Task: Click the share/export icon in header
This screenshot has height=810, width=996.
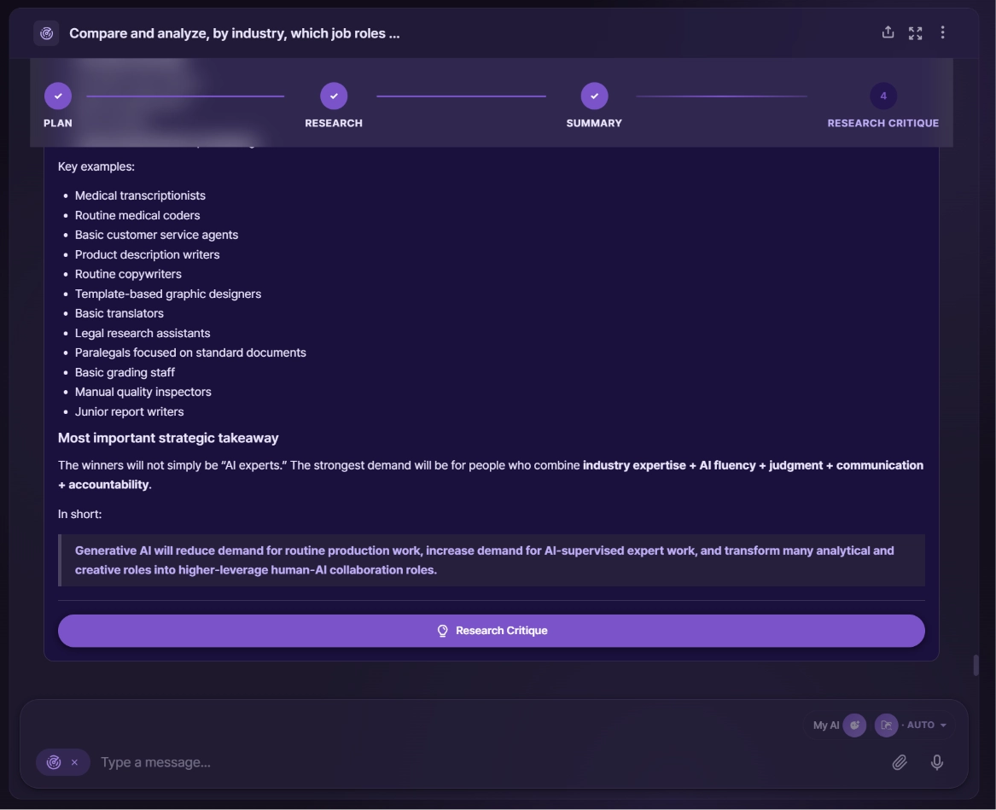Action: coord(888,32)
